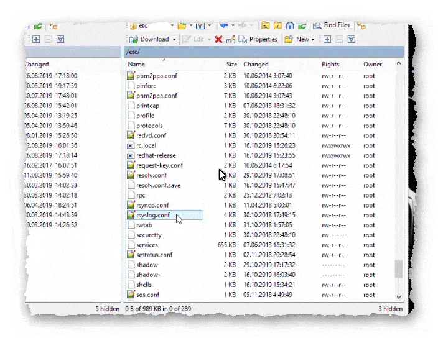Viewport: 438px width, 338px height.
Task: Go to the parent directory icon
Action: point(266,25)
